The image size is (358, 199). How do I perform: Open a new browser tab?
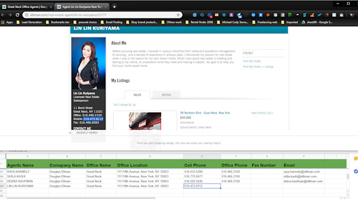[x=114, y=7]
